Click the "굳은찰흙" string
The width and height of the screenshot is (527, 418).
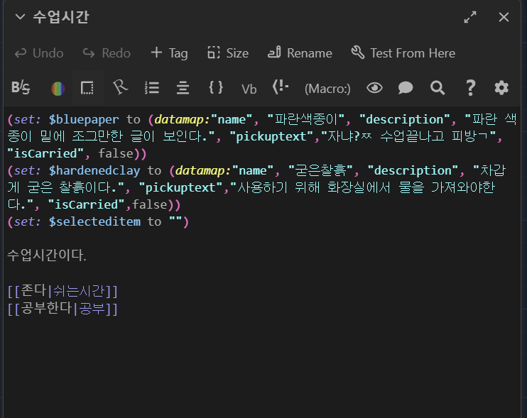320,171
